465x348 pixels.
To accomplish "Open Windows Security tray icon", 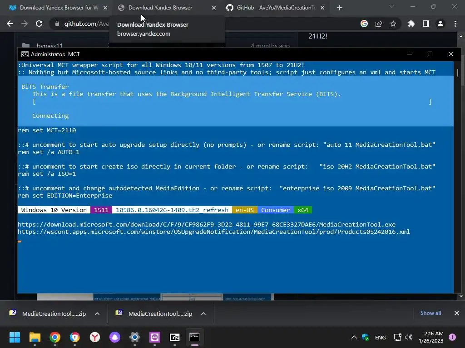I will 366,337.
